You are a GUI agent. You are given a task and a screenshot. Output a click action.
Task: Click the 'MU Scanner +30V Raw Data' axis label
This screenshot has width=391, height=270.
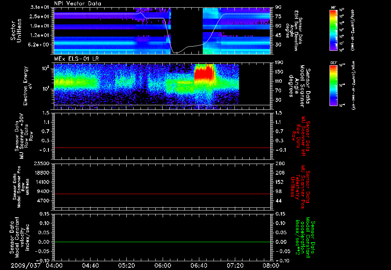[x=24, y=136]
